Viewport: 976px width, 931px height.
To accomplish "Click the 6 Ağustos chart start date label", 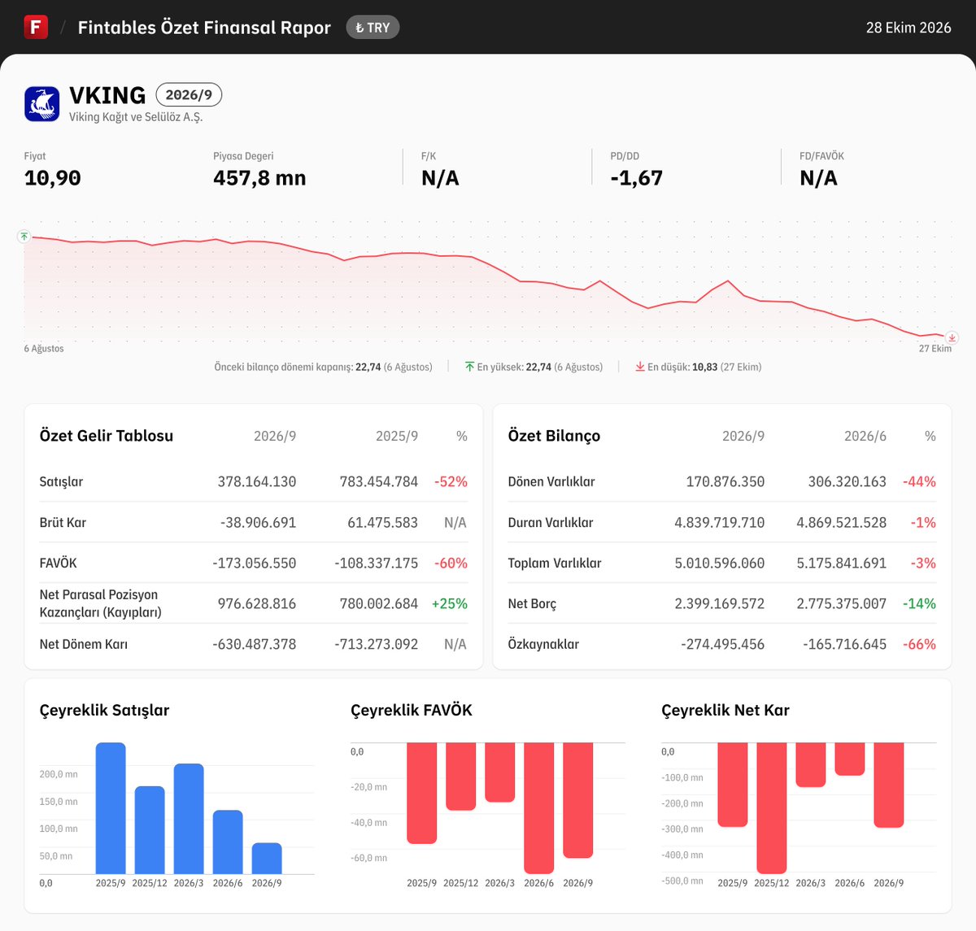I will click(44, 349).
